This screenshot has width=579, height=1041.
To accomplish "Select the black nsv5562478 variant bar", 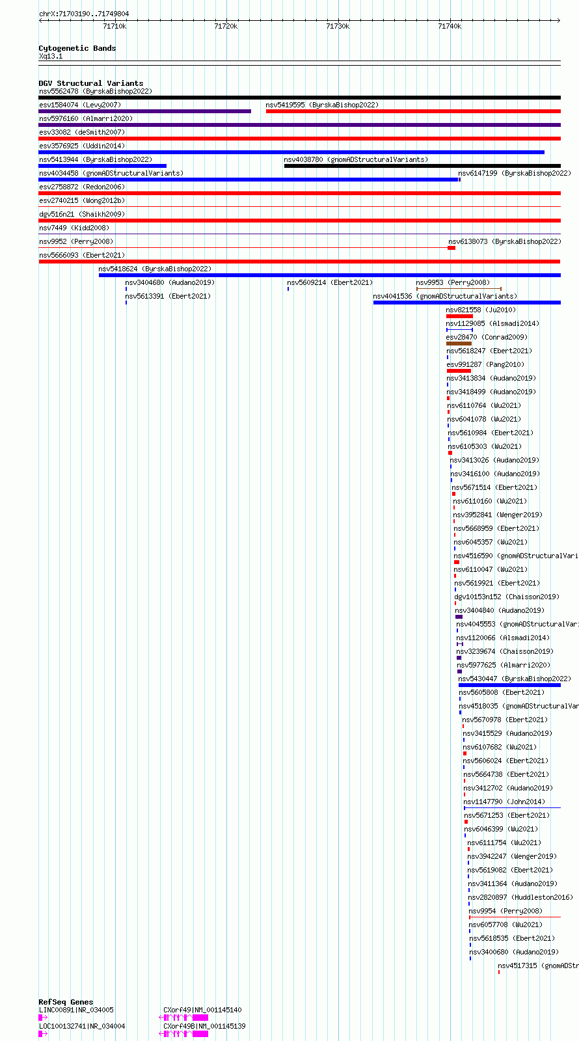I will [299, 98].
